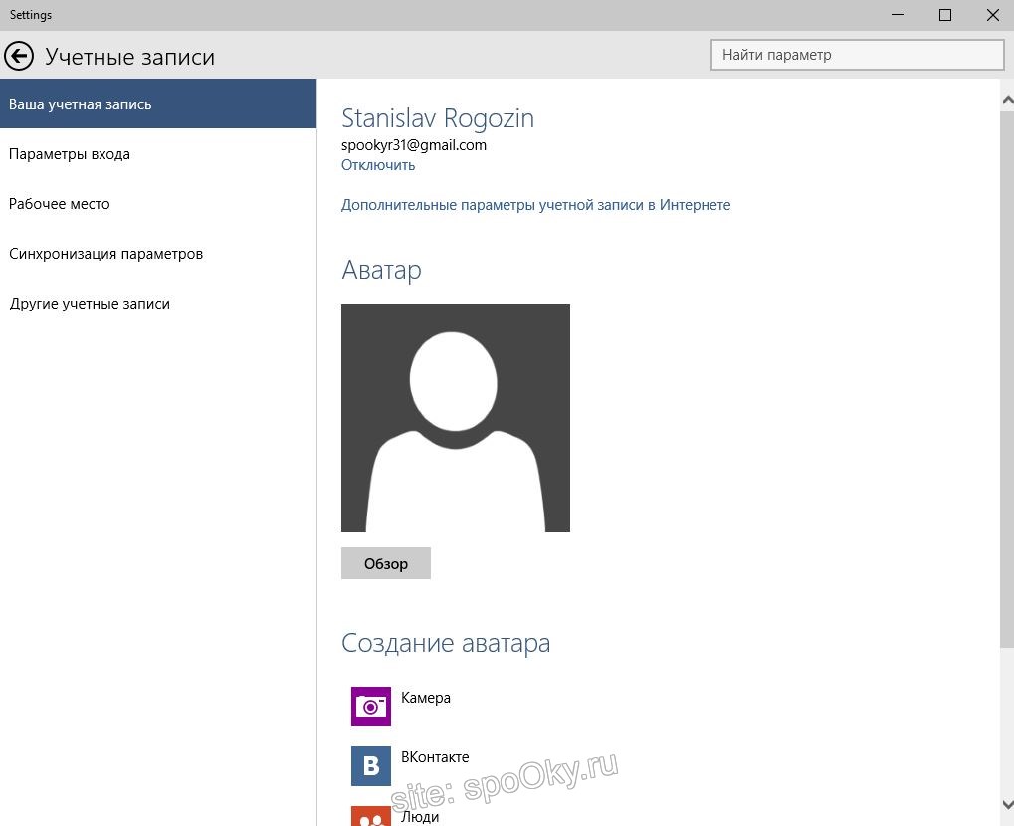Image resolution: width=1014 pixels, height=826 pixels.
Task: Click the Отключить link
Action: click(378, 165)
